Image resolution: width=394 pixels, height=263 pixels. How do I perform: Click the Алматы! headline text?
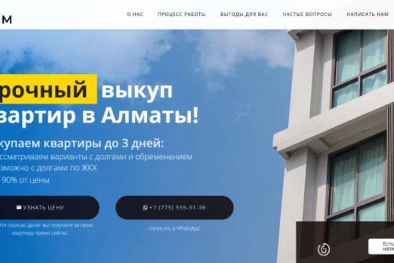[150, 116]
